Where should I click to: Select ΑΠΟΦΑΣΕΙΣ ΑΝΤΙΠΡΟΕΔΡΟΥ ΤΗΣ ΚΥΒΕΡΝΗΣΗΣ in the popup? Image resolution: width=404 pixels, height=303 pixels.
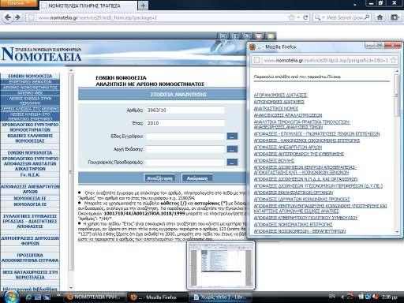tap(299, 154)
